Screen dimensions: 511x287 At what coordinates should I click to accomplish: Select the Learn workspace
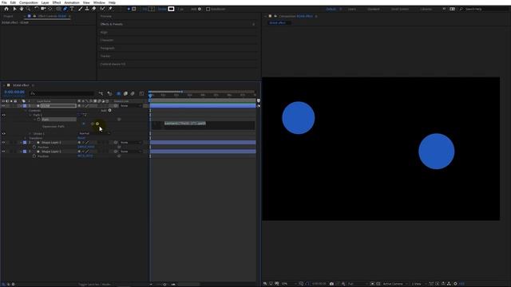tap(352, 9)
